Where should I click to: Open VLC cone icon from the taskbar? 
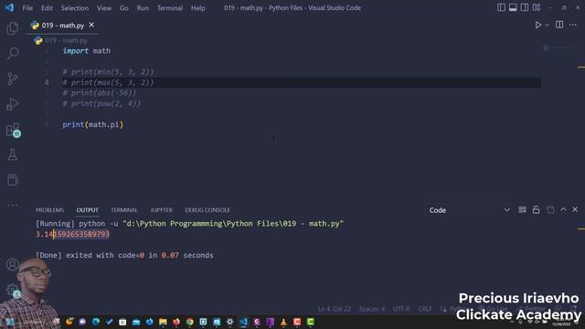[x=283, y=322]
